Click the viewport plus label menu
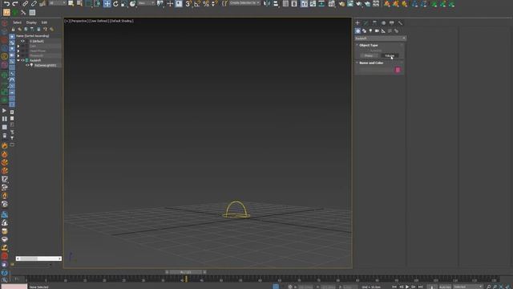This screenshot has height=289, width=513. (67, 21)
